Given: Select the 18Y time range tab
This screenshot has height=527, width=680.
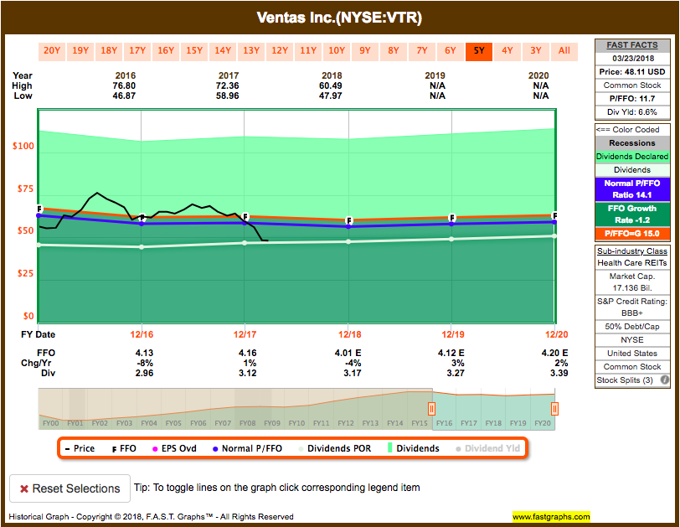Looking at the screenshot, I should [109, 51].
